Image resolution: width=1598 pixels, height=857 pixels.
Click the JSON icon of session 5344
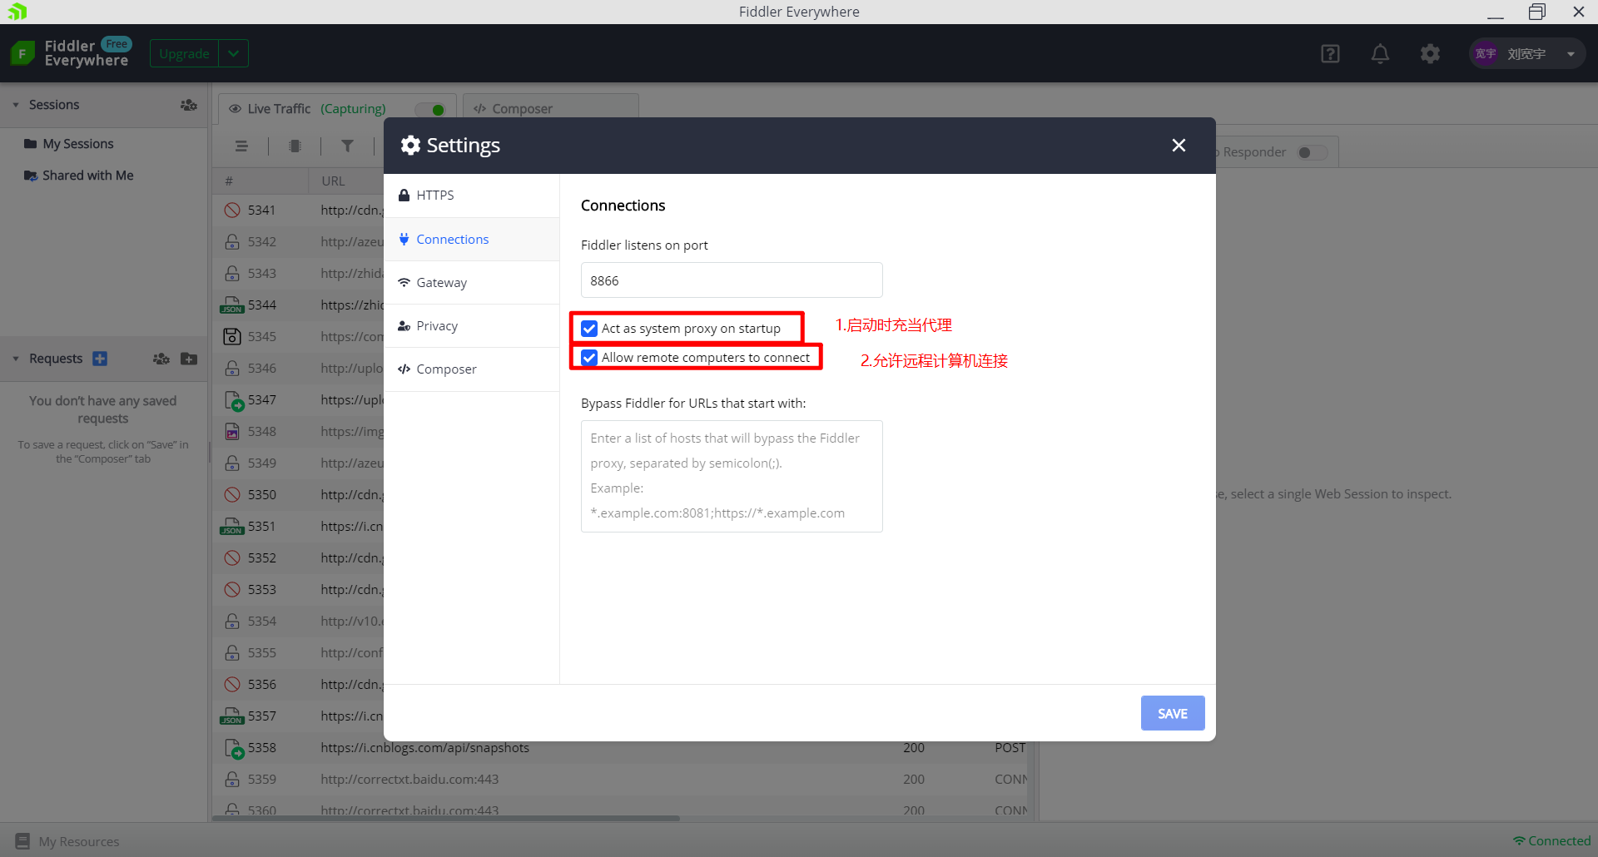pos(232,305)
